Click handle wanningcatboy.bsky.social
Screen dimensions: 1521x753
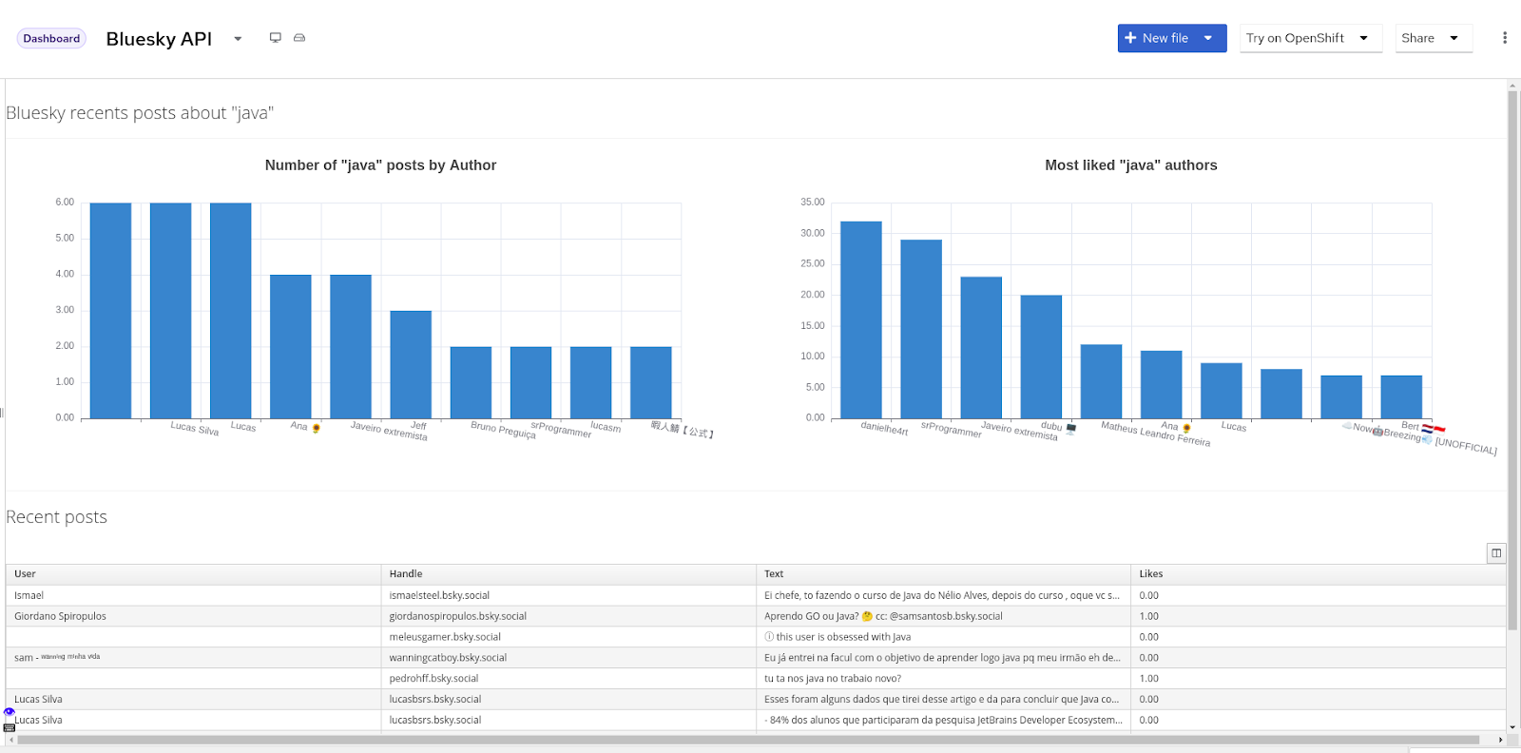(x=448, y=658)
